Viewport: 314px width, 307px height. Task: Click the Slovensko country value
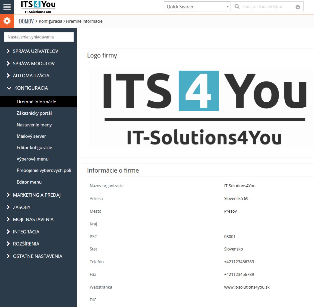pyautogui.click(x=233, y=249)
